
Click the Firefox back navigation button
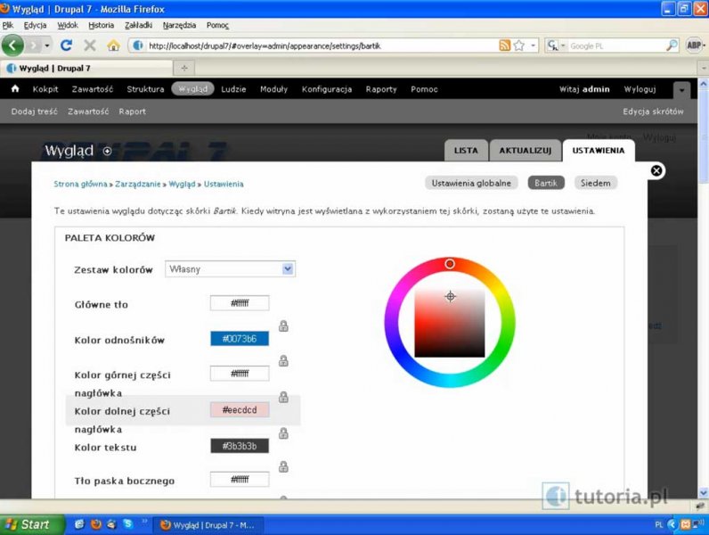pyautogui.click(x=13, y=45)
